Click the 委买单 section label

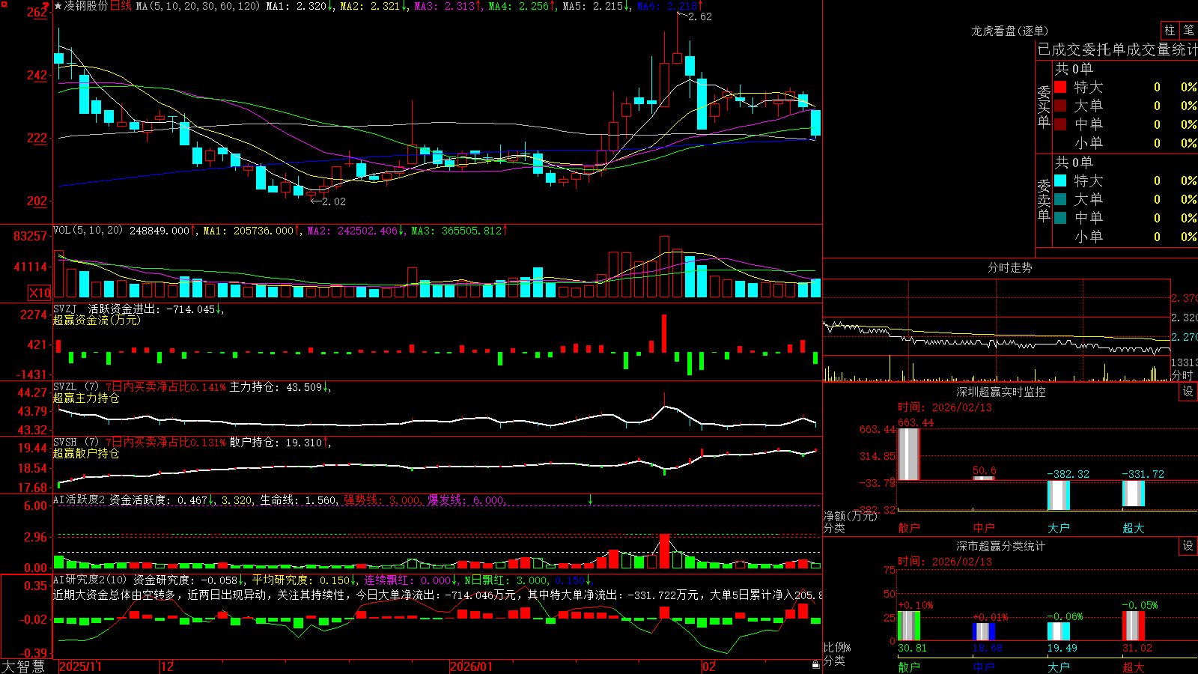(x=1044, y=106)
